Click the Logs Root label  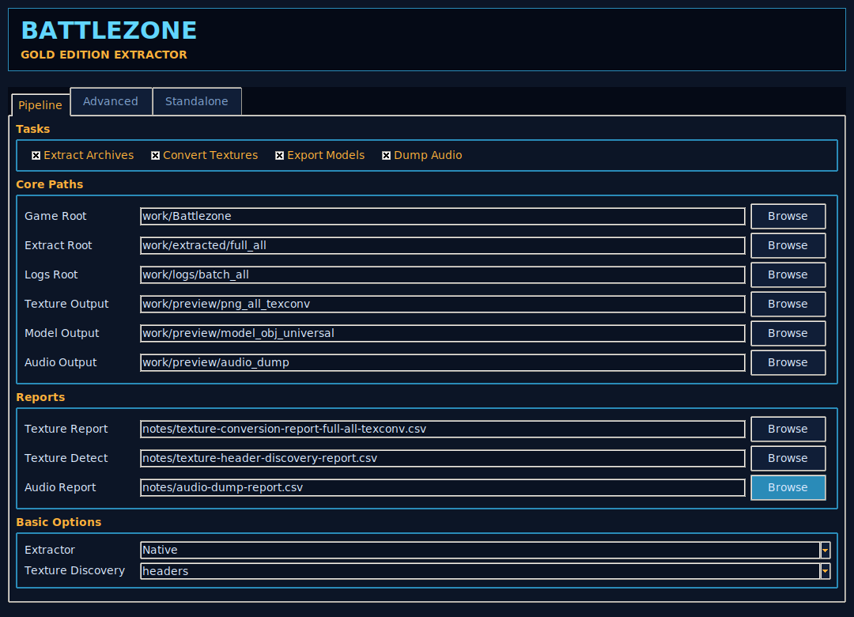(x=51, y=274)
